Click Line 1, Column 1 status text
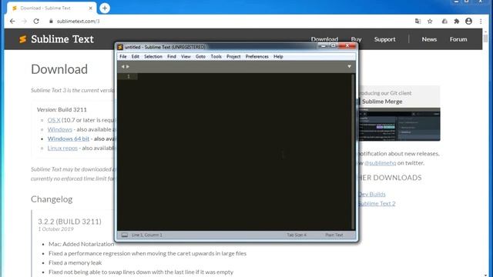The width and height of the screenshot is (493, 277). pyautogui.click(x=147, y=235)
